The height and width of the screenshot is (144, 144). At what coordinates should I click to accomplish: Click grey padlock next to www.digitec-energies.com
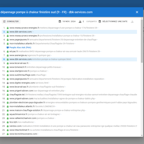(x=8, y=83)
